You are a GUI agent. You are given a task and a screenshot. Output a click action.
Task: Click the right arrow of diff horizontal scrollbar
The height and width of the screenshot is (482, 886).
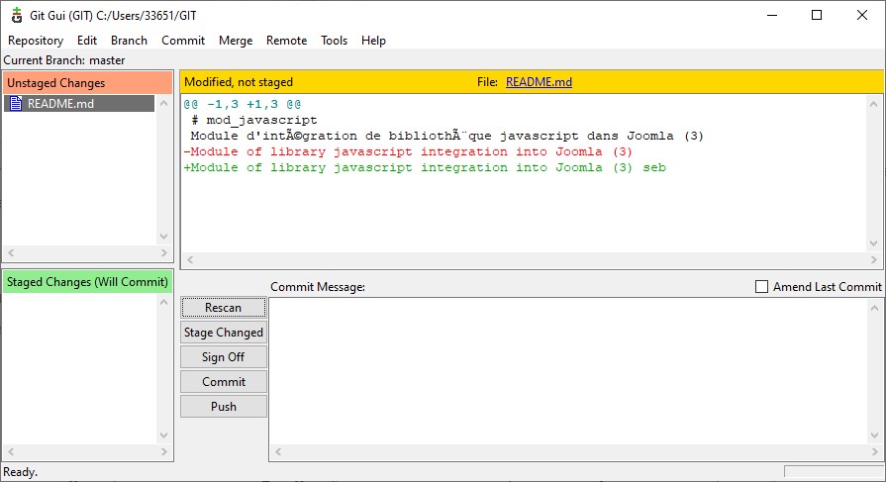pos(873,260)
